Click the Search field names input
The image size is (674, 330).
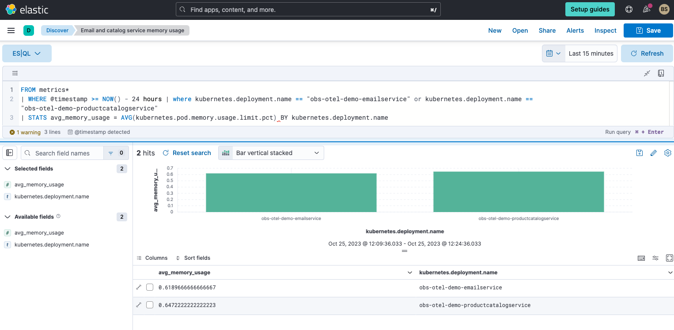click(66, 153)
